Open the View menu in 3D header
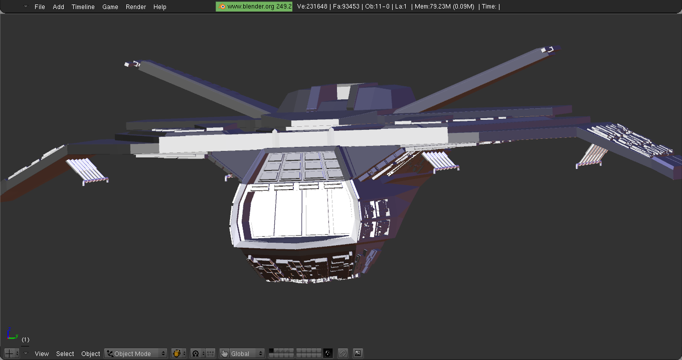 coord(42,353)
